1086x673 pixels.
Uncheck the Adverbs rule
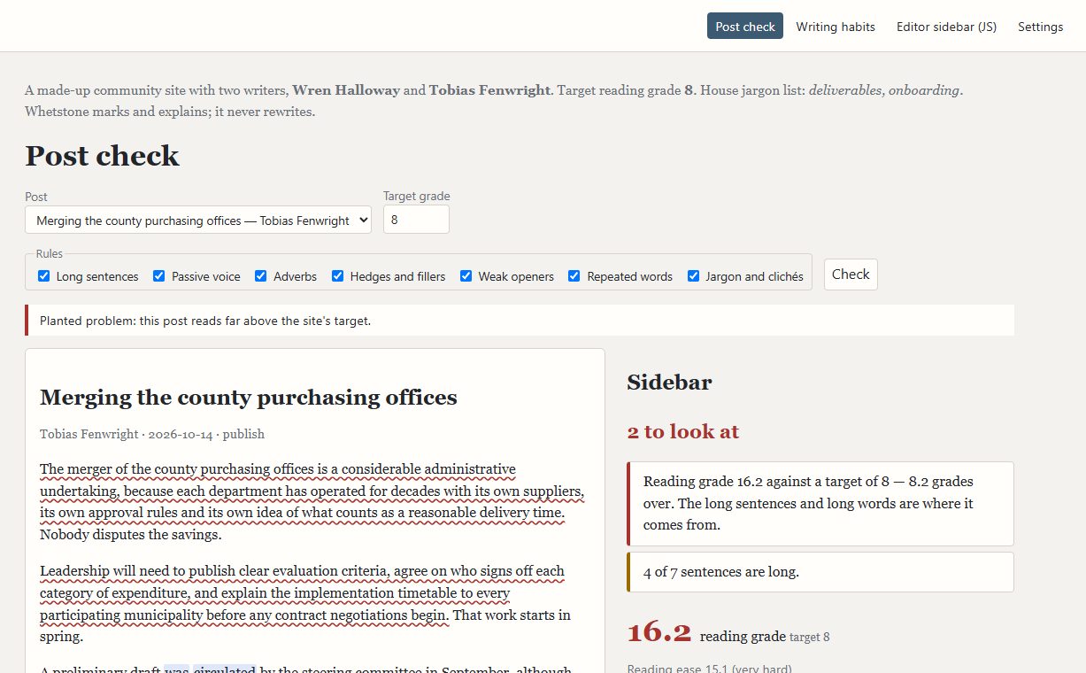261,276
